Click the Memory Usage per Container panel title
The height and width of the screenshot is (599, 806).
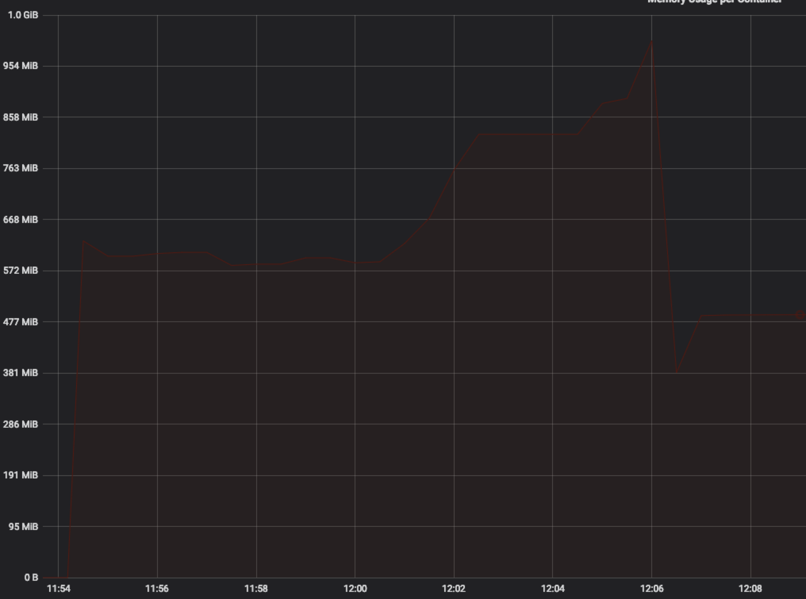(715, 2)
